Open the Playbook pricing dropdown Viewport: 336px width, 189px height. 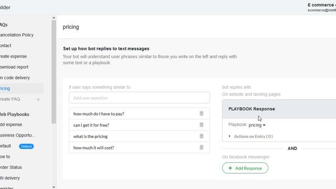pyautogui.click(x=257, y=125)
